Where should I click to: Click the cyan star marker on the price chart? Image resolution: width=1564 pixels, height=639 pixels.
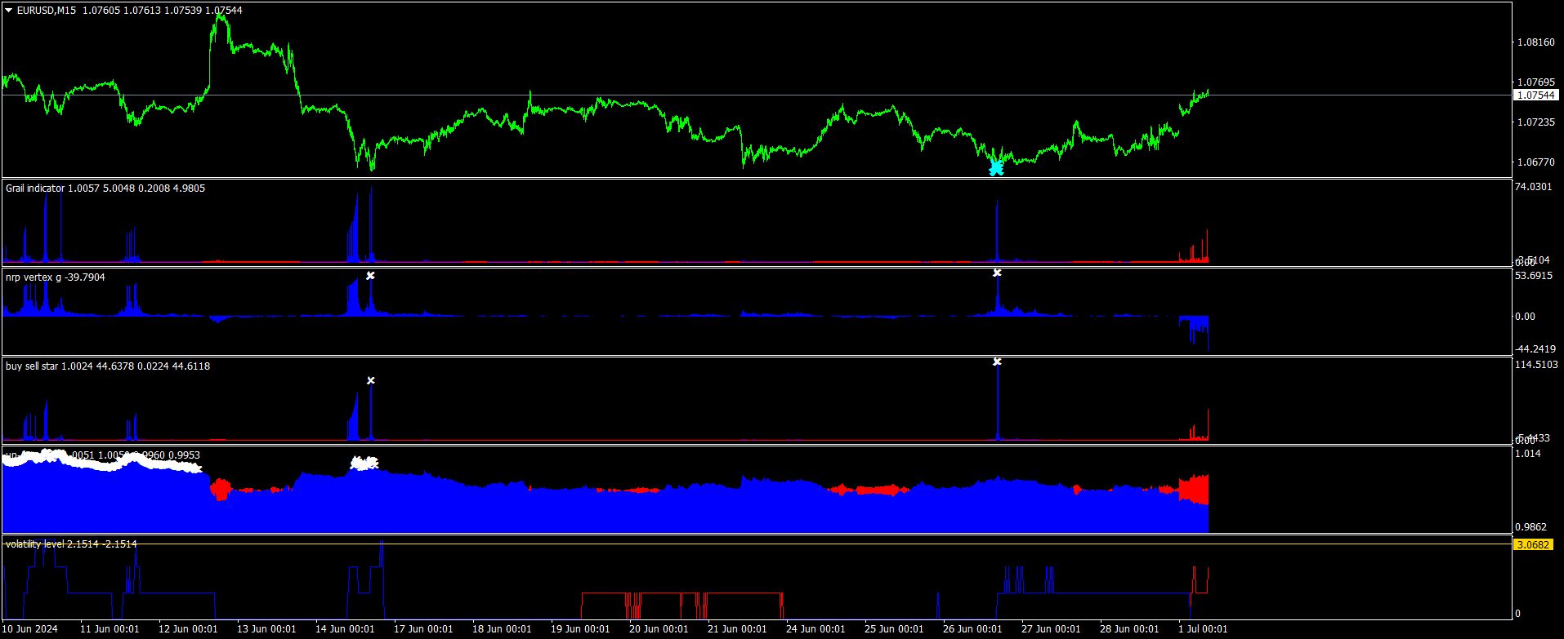point(996,168)
